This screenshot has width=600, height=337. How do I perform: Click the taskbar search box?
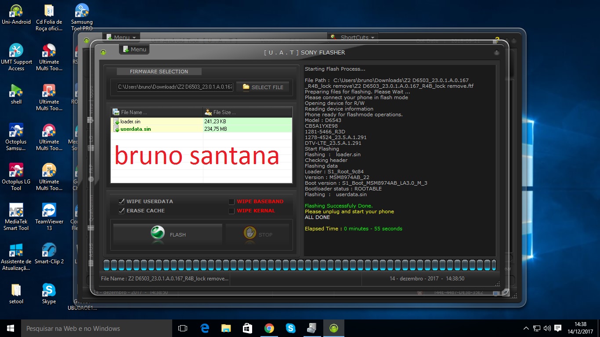tap(97, 328)
